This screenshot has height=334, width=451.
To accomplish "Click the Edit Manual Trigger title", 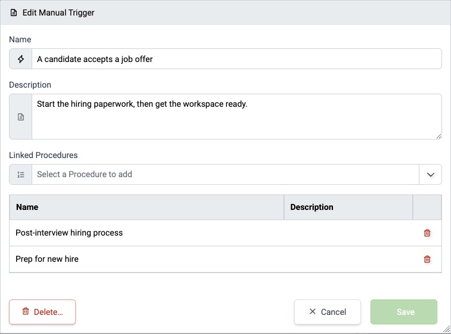I will 58,13.
